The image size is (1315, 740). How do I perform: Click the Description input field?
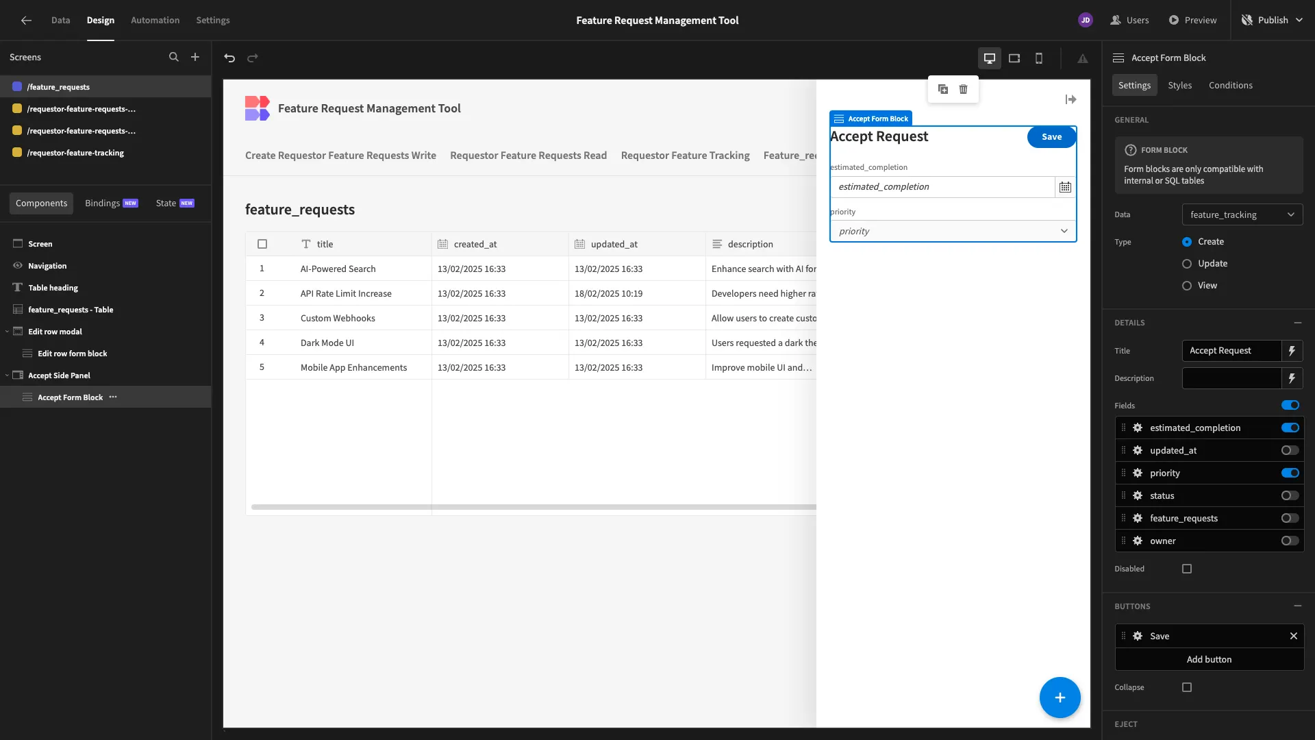click(1231, 378)
